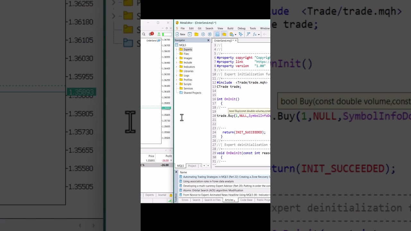This screenshot has height=231, width=411.
Task: Open article Developing a multi-currency Expert Advisor
Action: [225, 186]
